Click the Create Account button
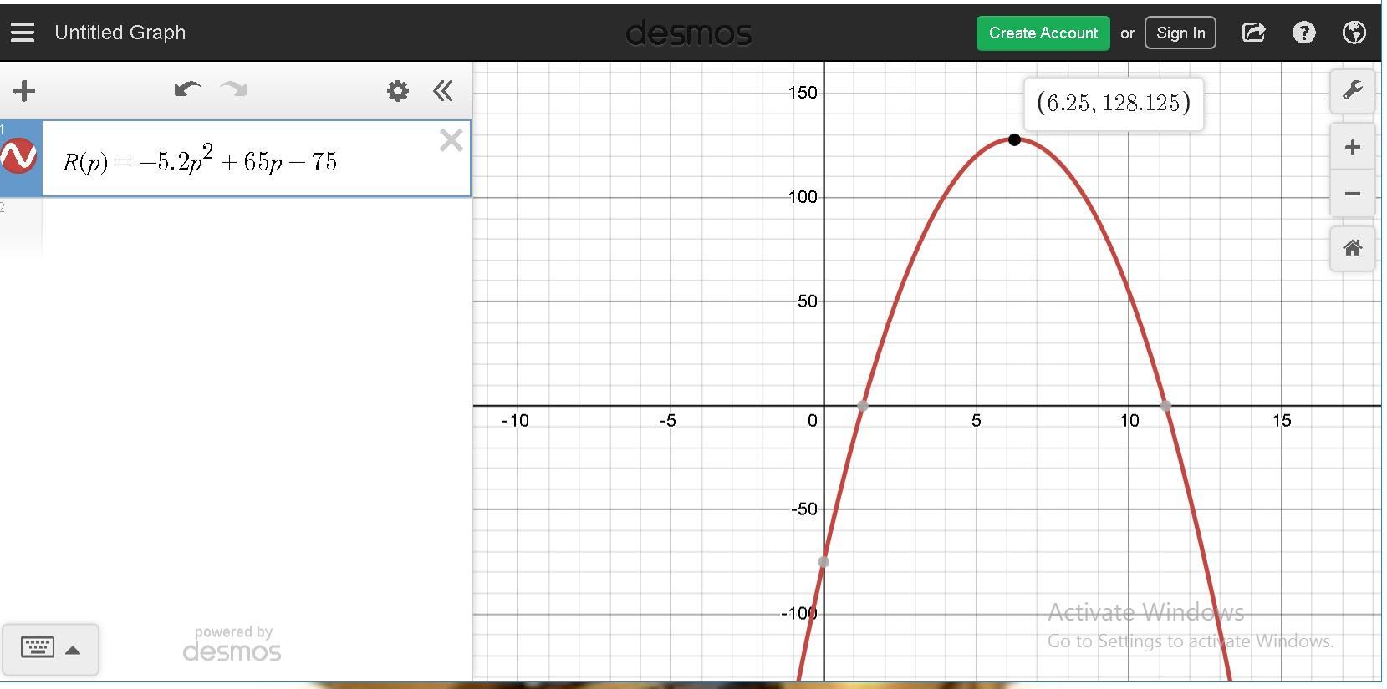 (1043, 33)
